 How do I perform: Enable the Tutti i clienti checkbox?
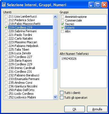pyautogui.click(x=62, y=93)
